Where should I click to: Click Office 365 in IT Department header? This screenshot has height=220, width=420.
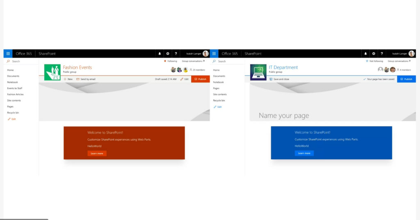point(230,54)
